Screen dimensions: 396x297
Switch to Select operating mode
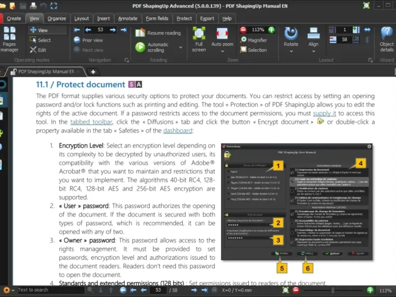41,40
